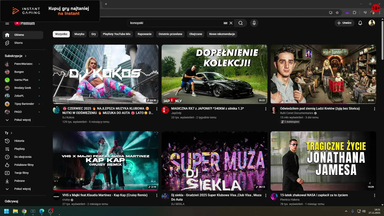Open the Super Muza DJ Siekla thumbnail
Screen dimensions: 384x216
tap(214, 161)
